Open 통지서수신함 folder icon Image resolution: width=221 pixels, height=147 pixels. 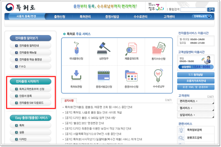point(159,48)
